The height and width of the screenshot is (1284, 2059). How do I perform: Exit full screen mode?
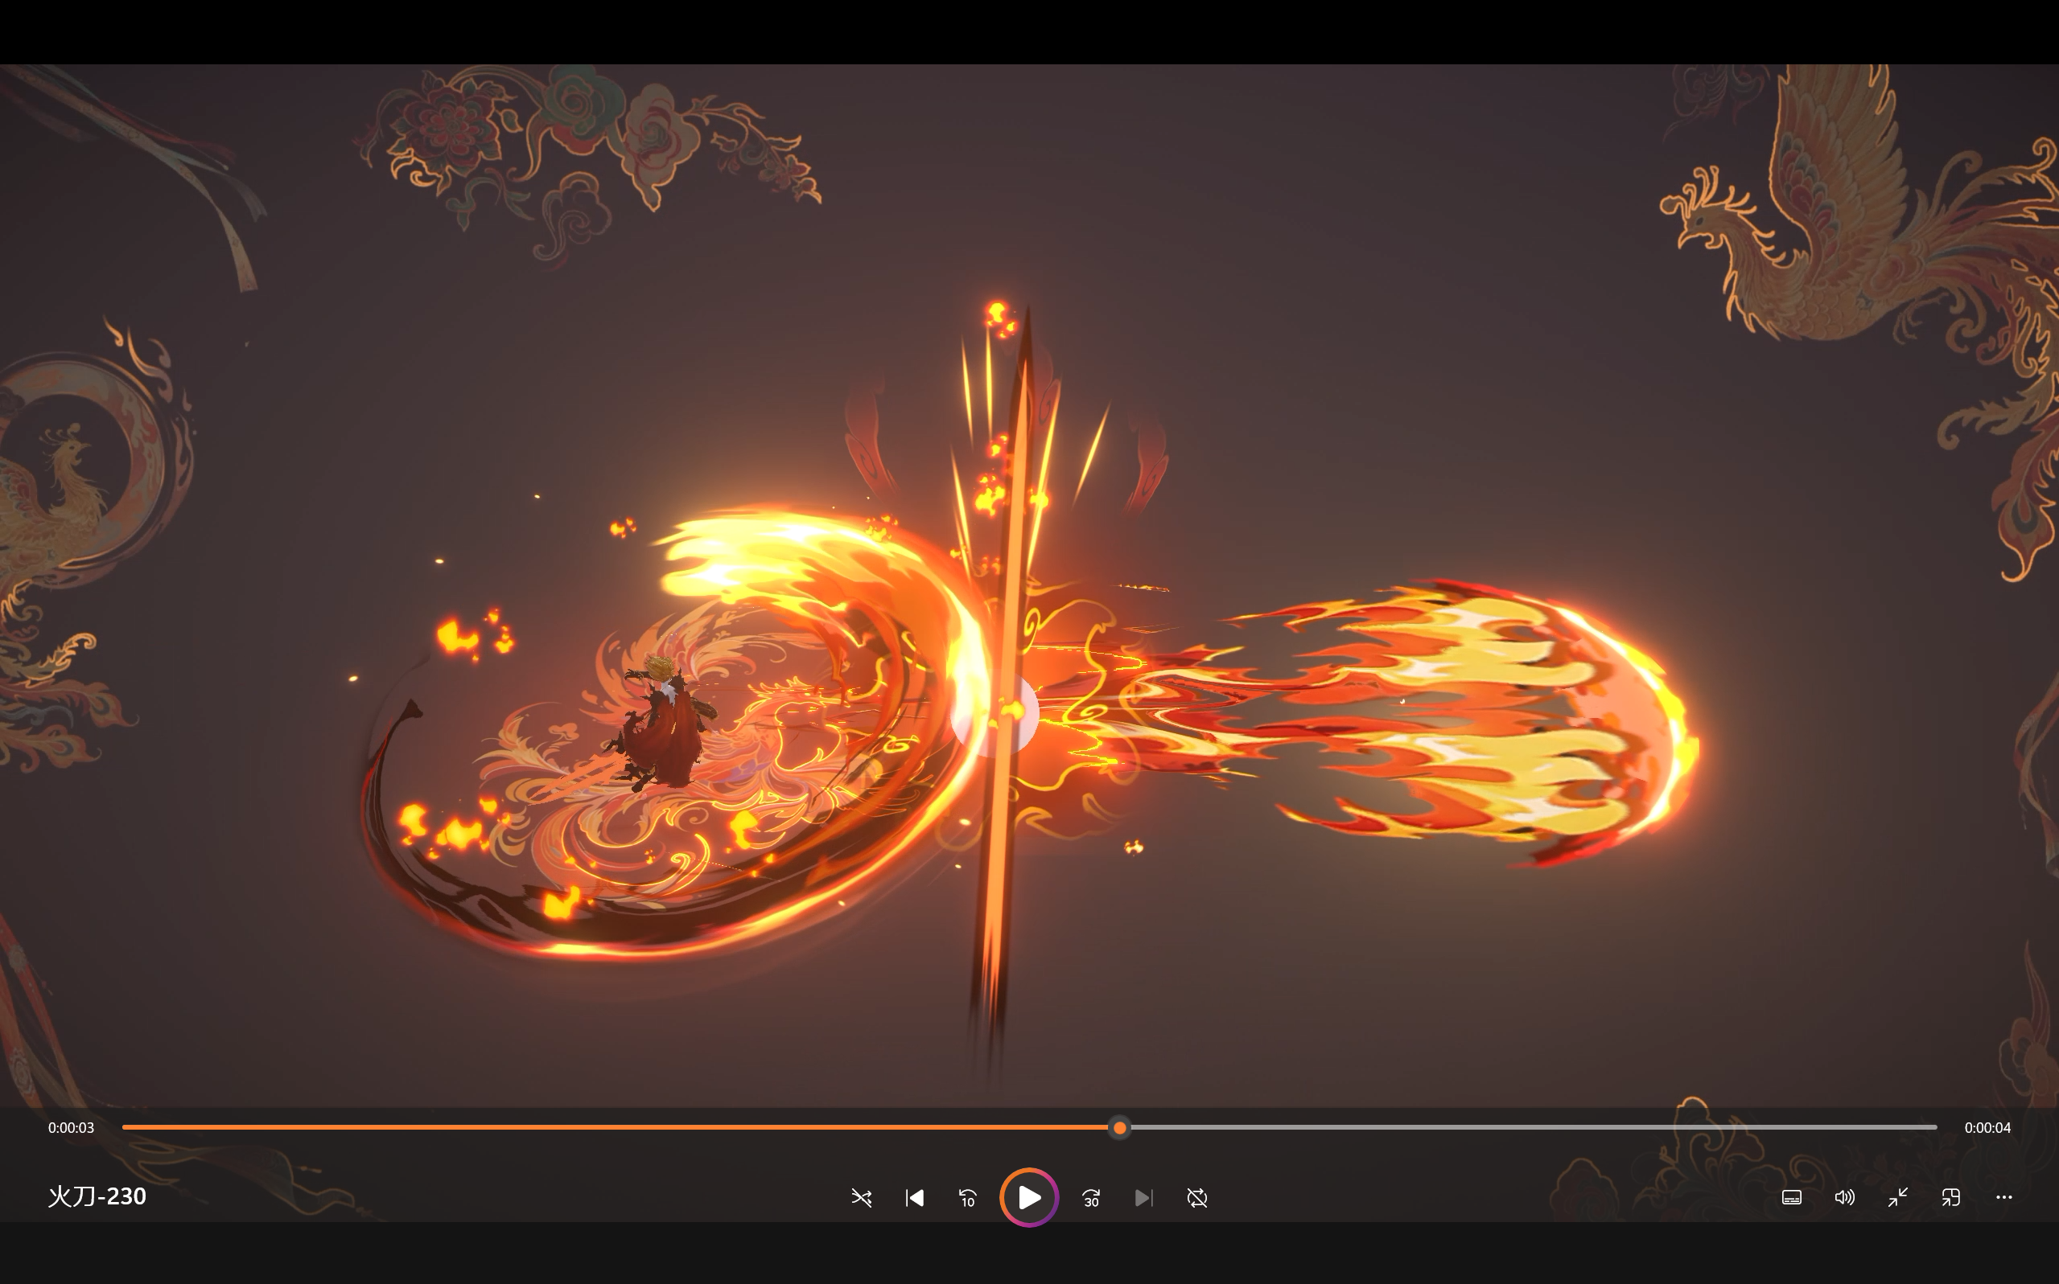(1897, 1197)
